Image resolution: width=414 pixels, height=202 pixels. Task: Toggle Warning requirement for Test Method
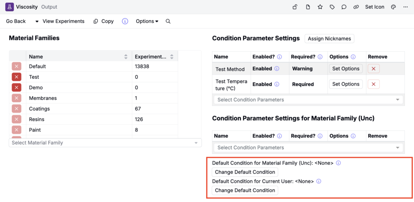pyautogui.click(x=302, y=69)
